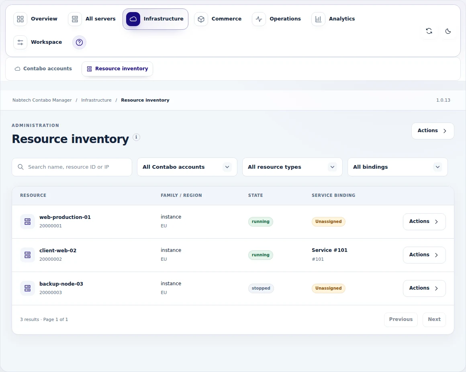
Task: Click the refresh sync icon
Action: 429,31
